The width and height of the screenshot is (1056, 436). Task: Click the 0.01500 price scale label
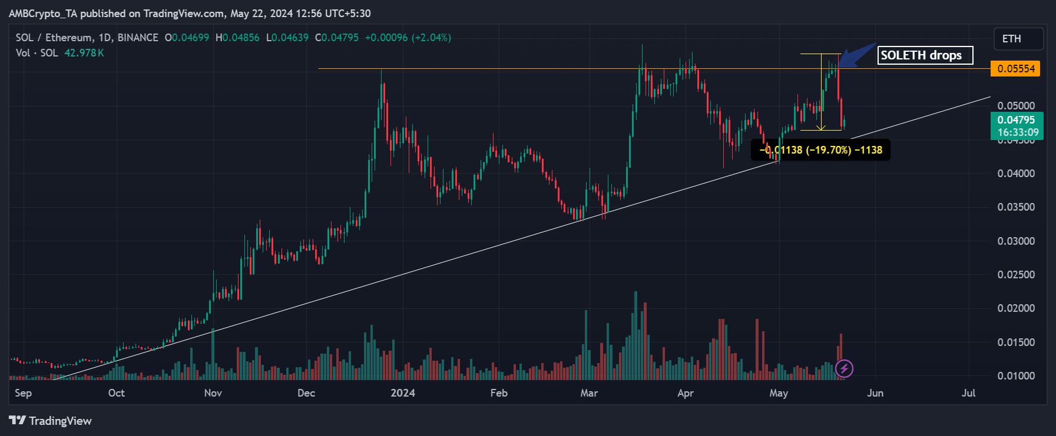1016,342
